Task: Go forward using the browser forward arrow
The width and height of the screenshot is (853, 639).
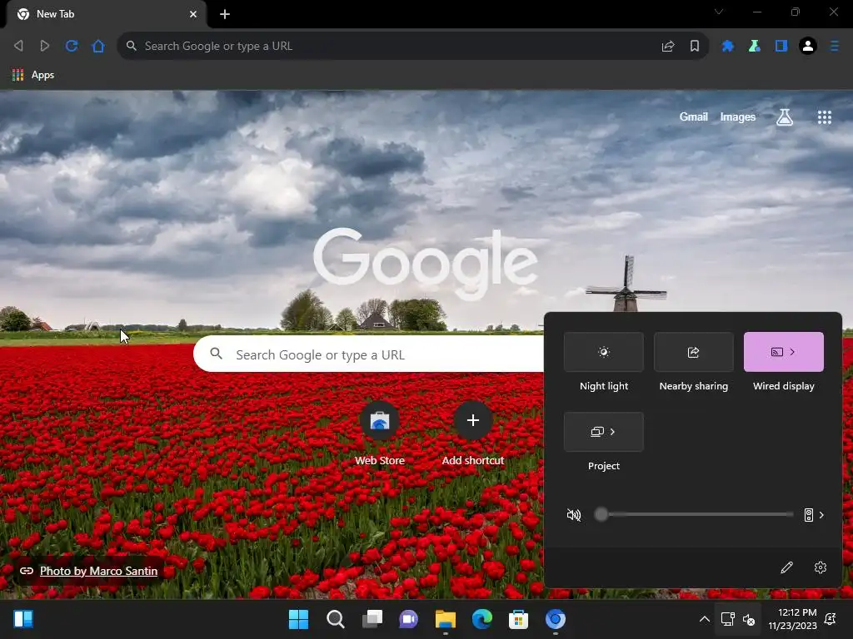Action: coord(45,46)
